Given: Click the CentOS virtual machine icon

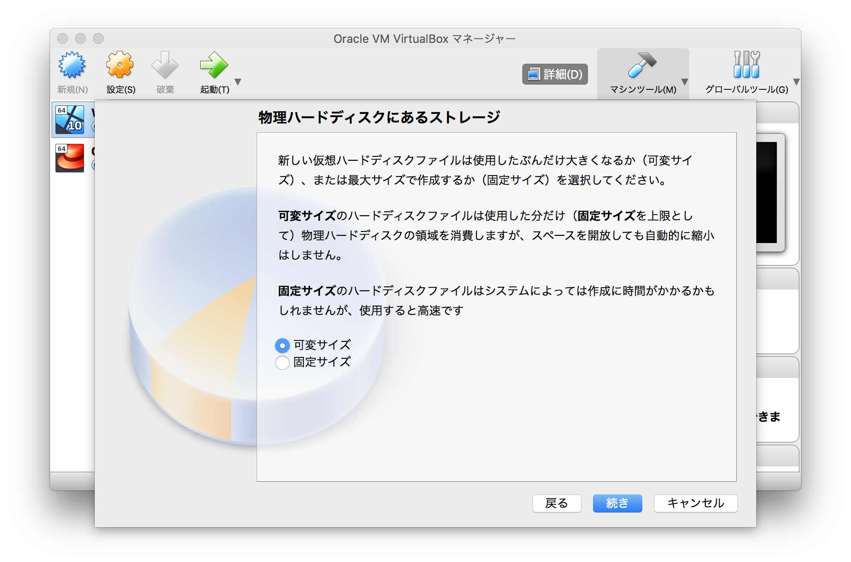Looking at the screenshot, I should [70, 158].
